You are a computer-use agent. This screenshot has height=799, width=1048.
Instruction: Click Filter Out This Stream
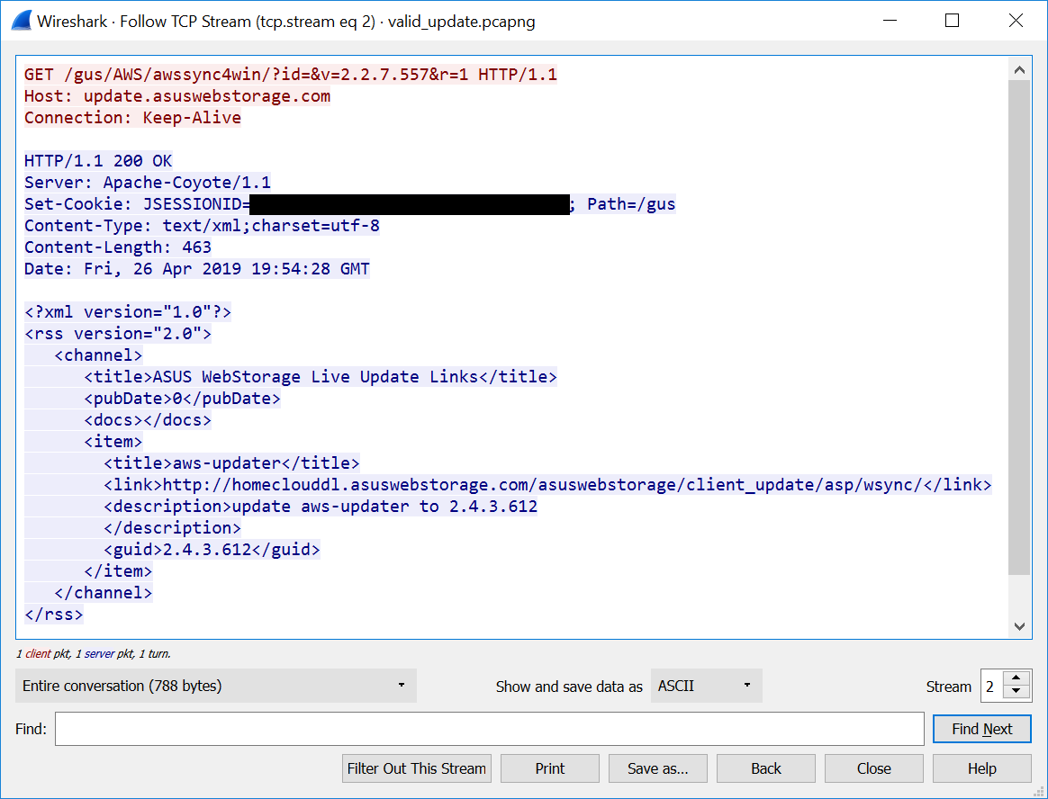click(x=417, y=768)
